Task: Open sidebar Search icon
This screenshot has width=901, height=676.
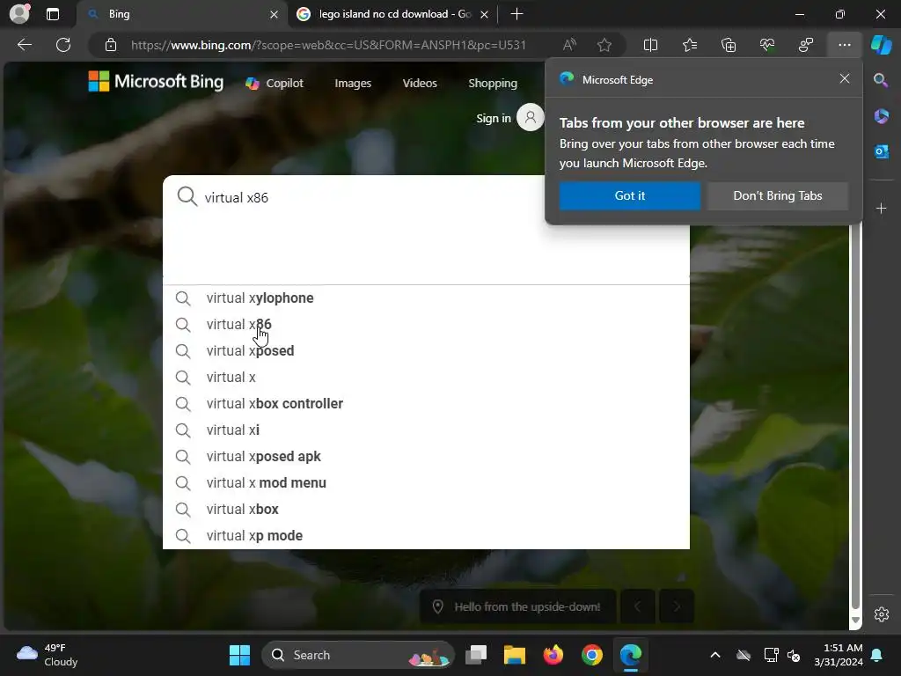Action: pos(881,80)
